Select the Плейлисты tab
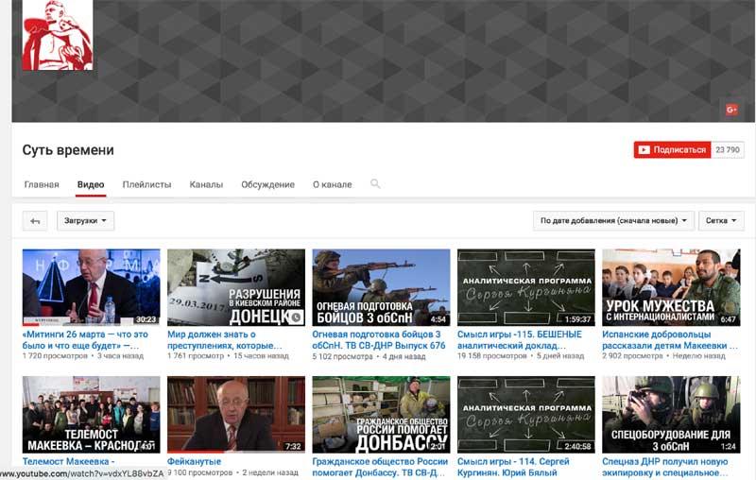The width and height of the screenshot is (756, 480). [x=146, y=185]
